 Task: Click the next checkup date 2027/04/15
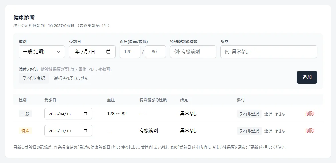(64, 26)
